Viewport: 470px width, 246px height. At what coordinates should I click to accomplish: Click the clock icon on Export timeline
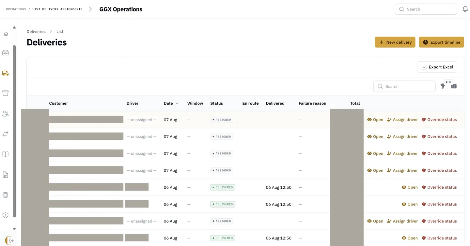click(x=425, y=42)
